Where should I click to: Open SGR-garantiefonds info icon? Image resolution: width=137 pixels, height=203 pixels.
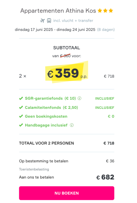[x=79, y=98]
